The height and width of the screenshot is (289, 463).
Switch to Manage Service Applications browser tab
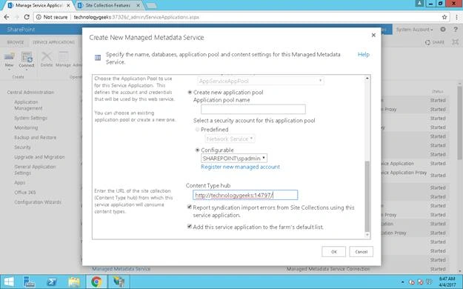(x=39, y=5)
